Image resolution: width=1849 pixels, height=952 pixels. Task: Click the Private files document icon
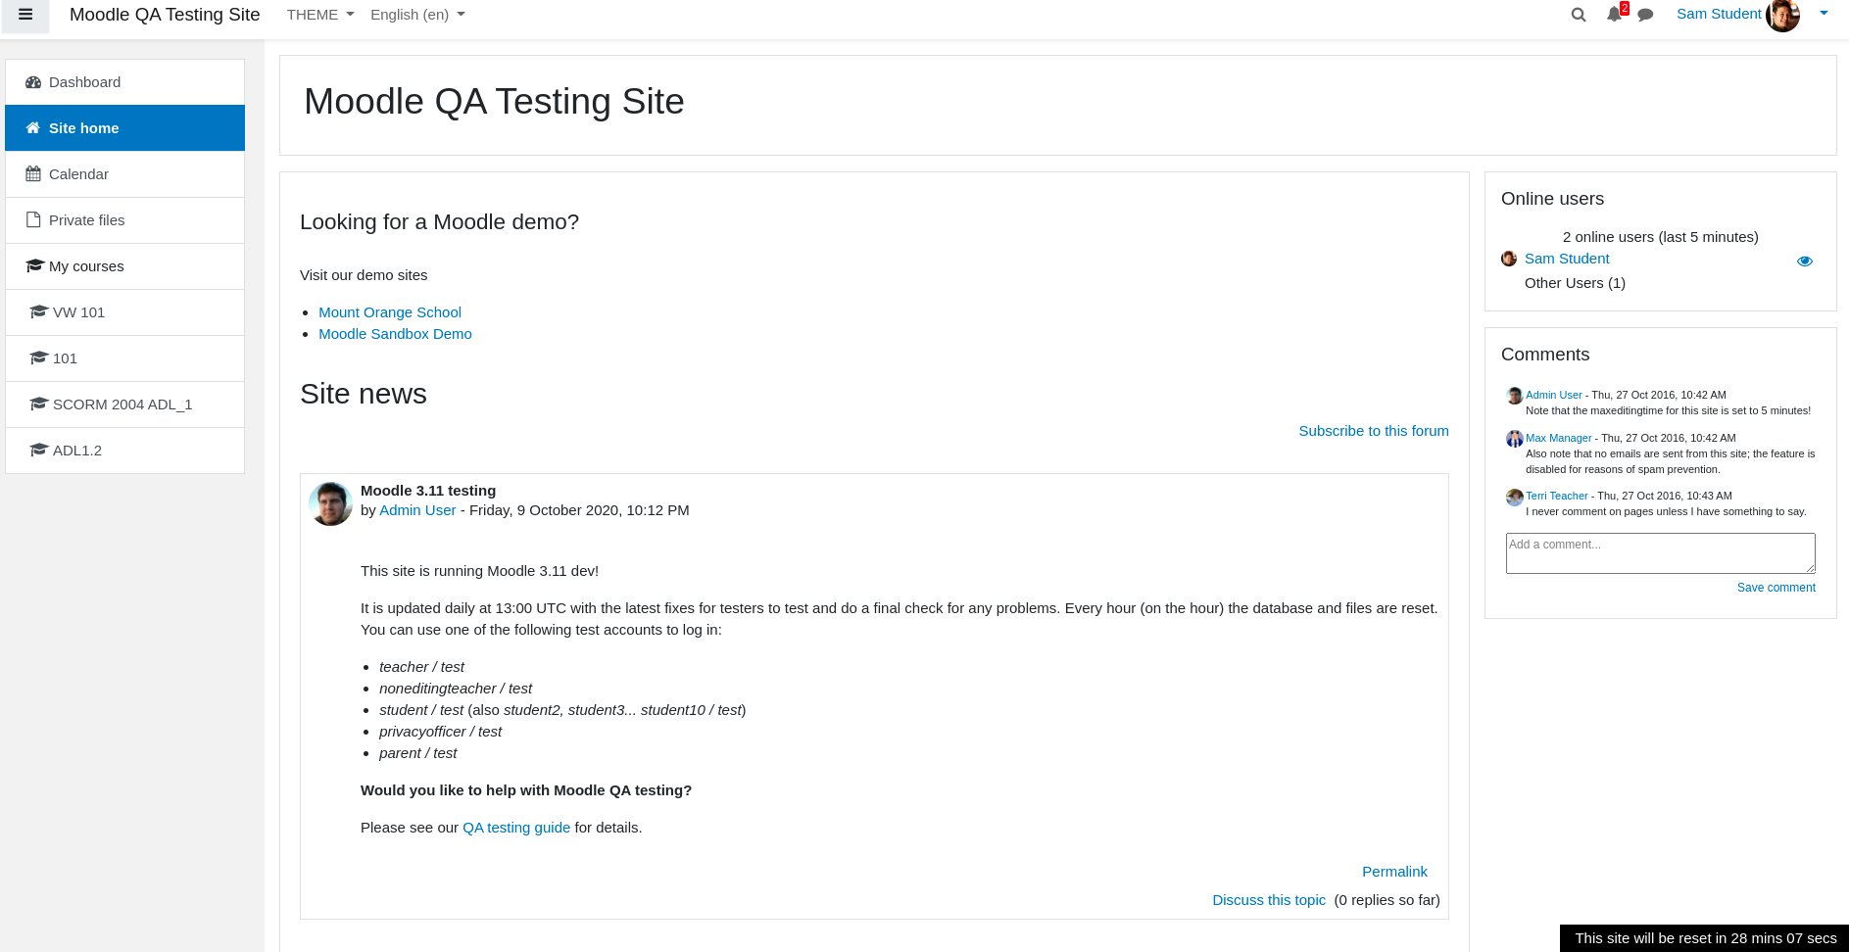coord(33,220)
